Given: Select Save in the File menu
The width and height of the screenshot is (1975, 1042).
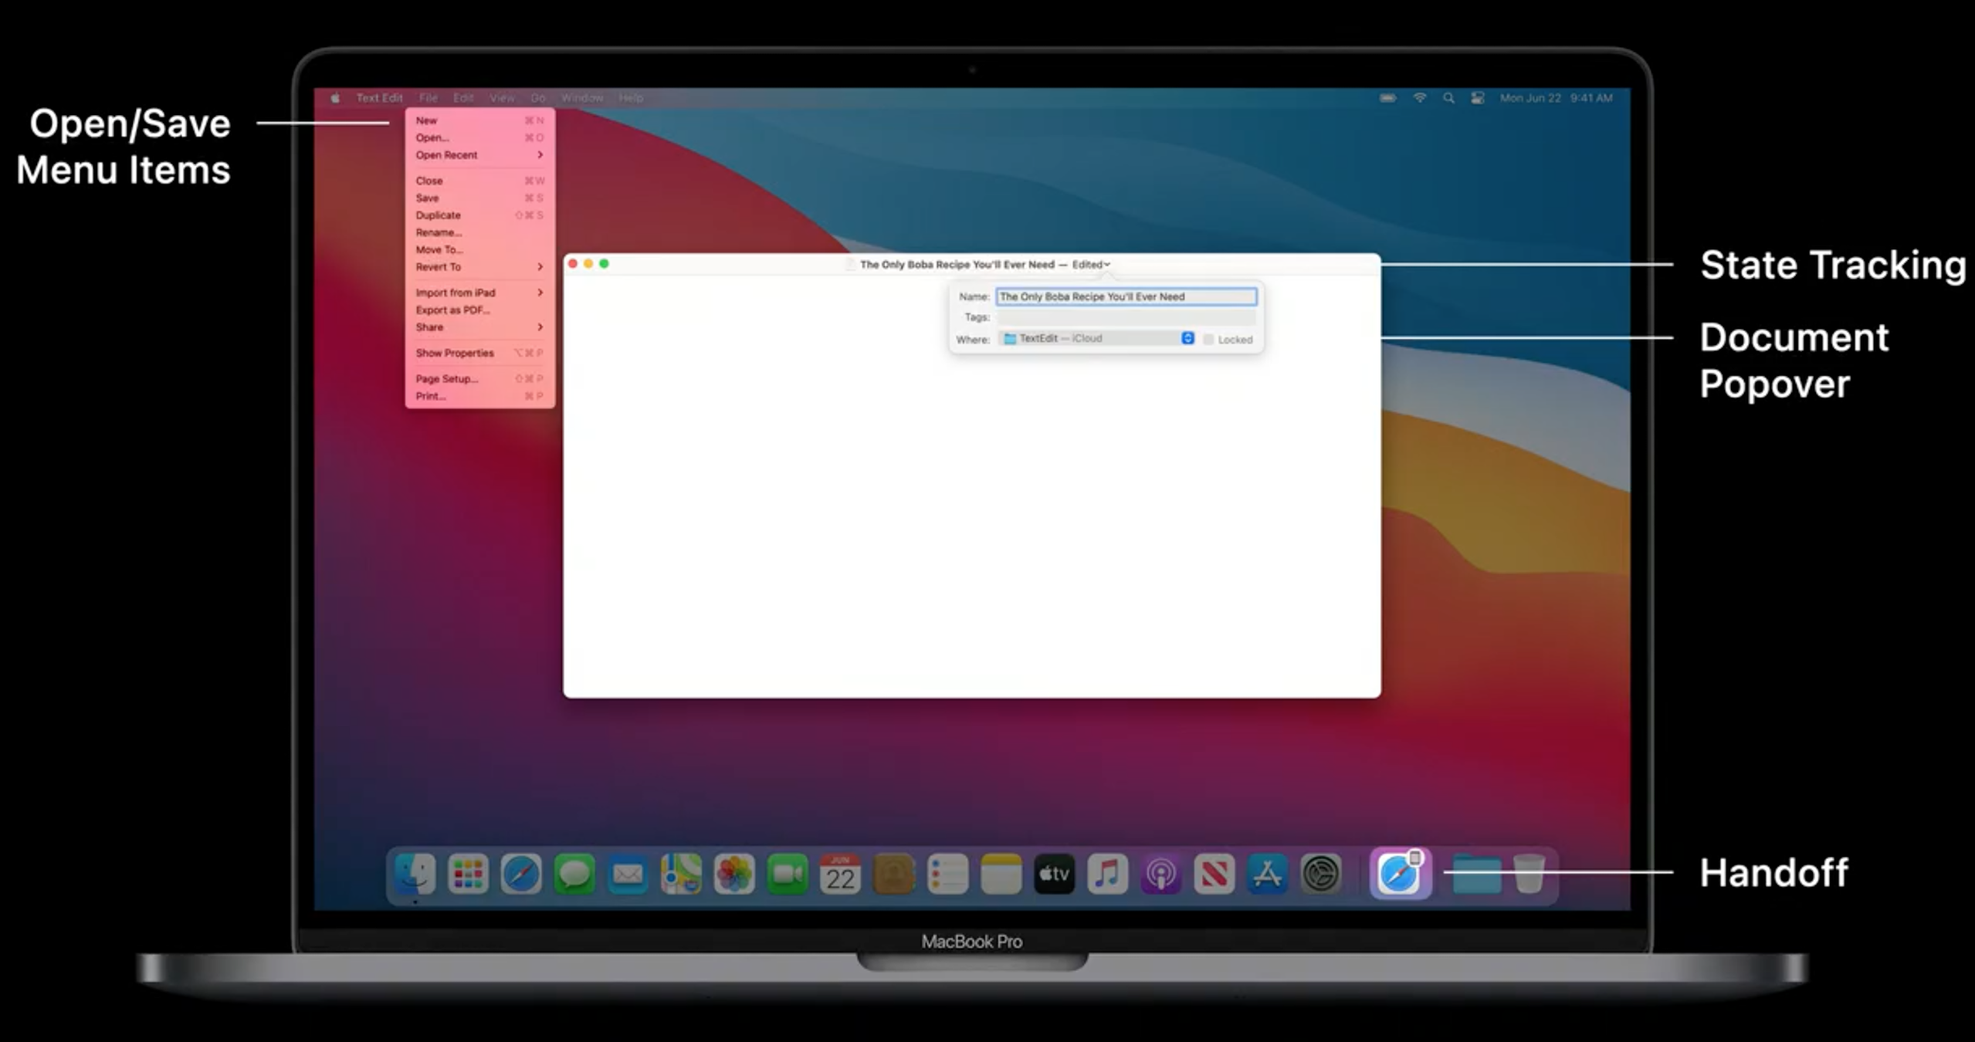Looking at the screenshot, I should click(479, 198).
